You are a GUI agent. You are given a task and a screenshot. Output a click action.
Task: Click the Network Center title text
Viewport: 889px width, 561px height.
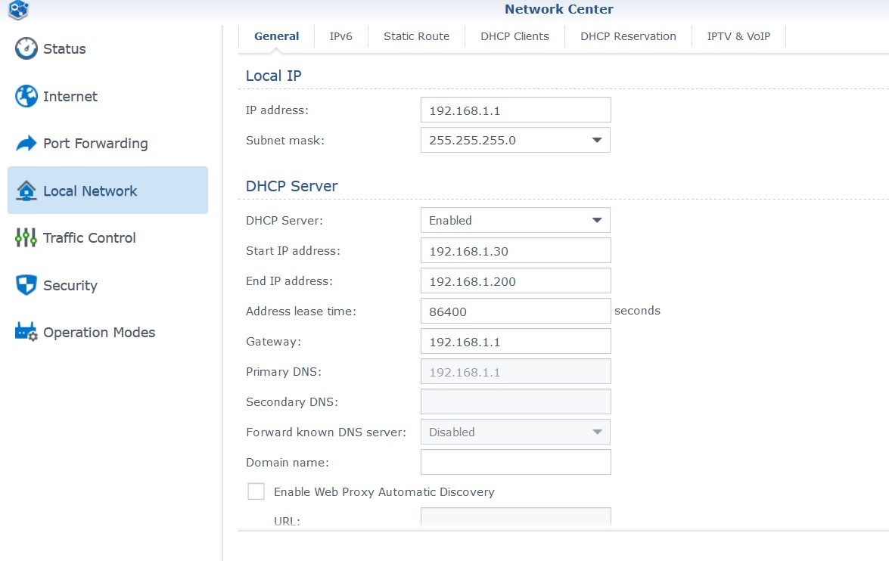coord(559,9)
